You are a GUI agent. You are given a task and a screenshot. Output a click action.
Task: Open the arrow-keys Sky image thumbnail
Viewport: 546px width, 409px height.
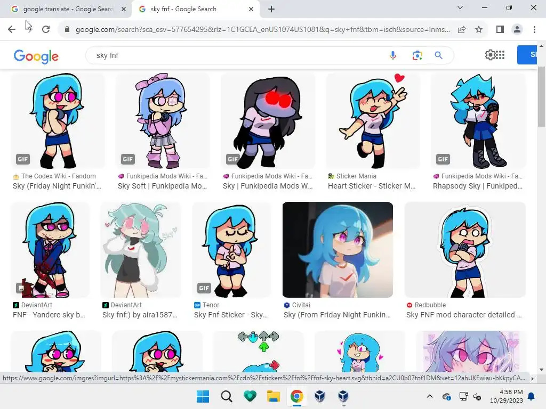[x=258, y=351]
